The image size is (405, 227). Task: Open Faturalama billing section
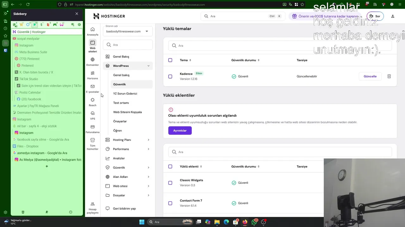point(92,129)
